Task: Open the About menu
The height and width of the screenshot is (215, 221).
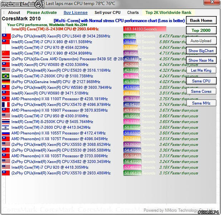Action: point(14,12)
